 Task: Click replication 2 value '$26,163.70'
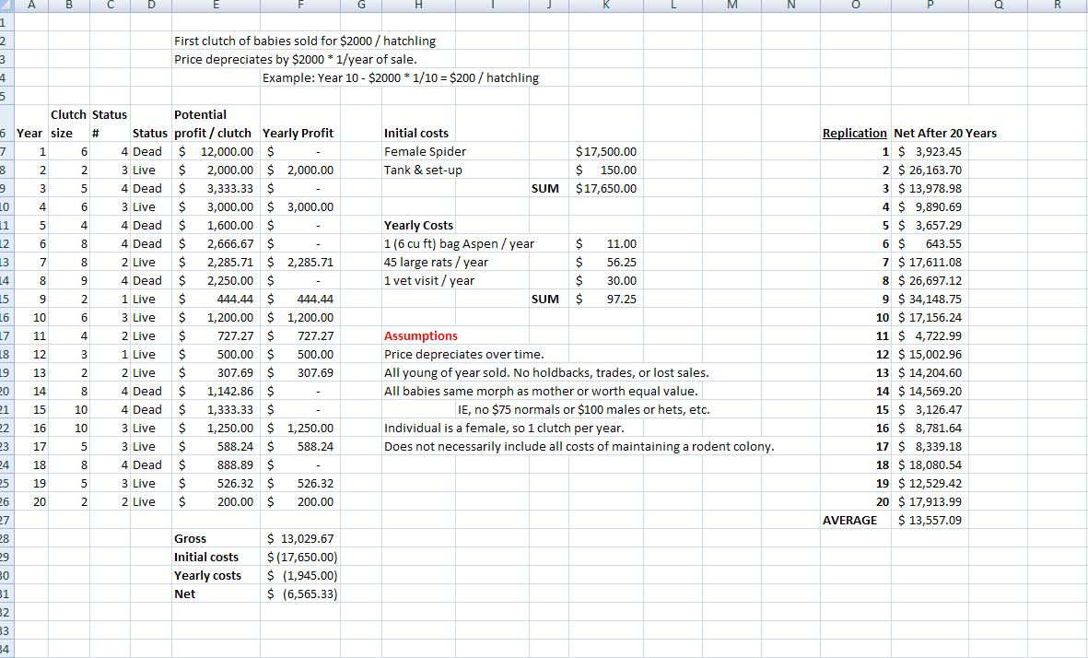[x=930, y=170]
